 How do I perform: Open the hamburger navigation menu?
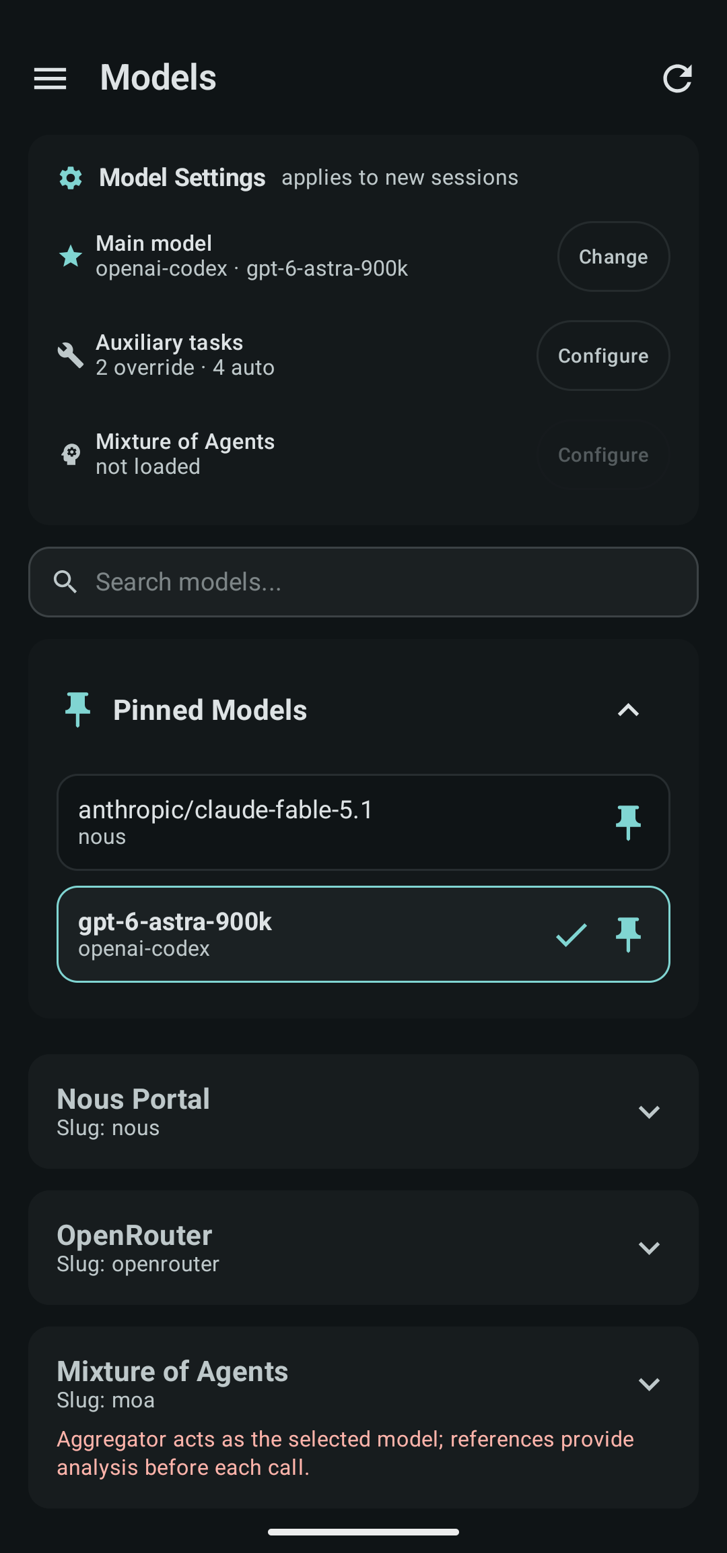coord(50,79)
